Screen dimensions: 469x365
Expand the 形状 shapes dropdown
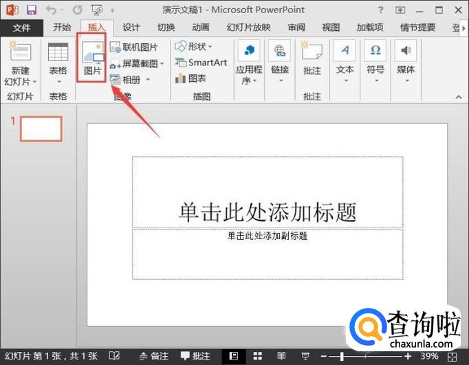[x=194, y=47]
